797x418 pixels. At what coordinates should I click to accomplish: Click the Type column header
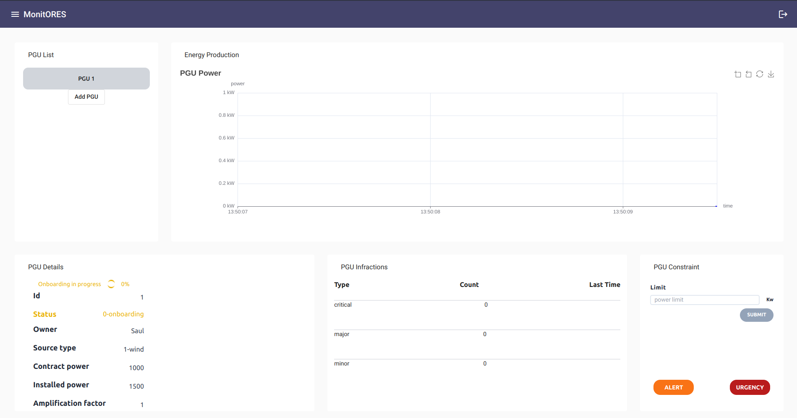coord(342,285)
